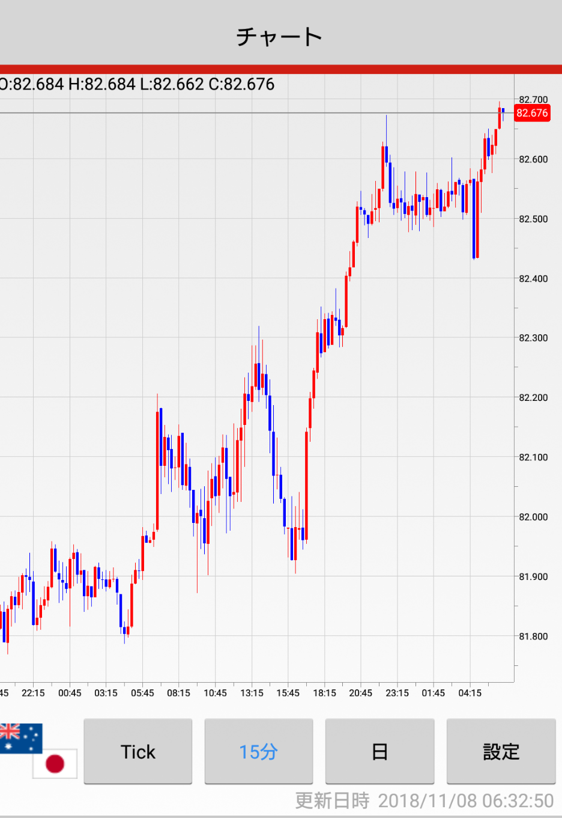The image size is (562, 818).
Task: Click the チャート title header
Action: pos(280,37)
